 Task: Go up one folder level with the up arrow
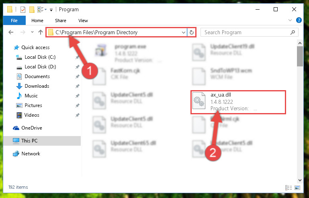[x=41, y=32]
